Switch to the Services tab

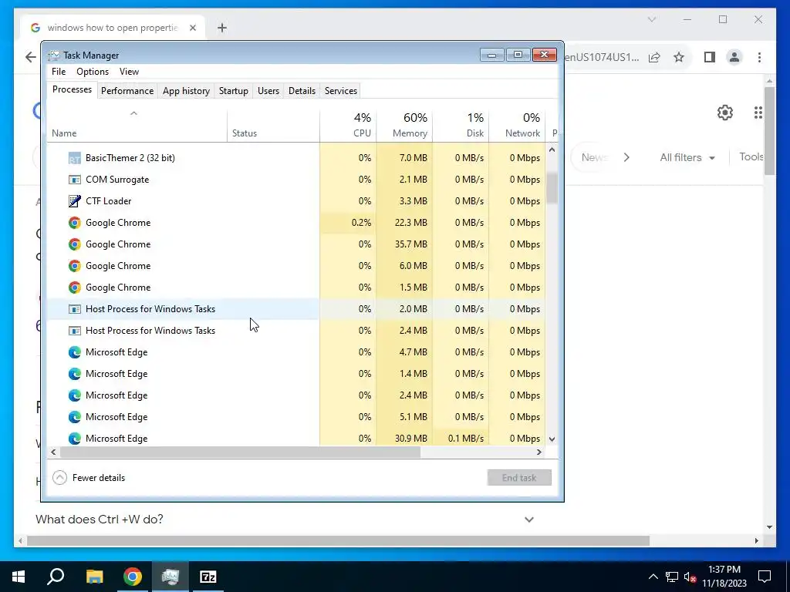tap(340, 91)
